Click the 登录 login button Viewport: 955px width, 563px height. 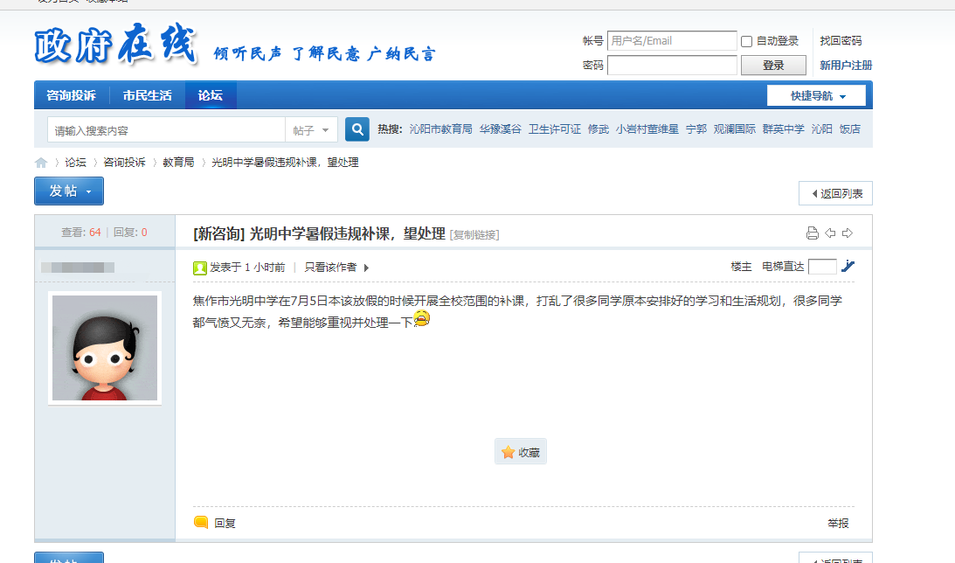[x=773, y=66]
